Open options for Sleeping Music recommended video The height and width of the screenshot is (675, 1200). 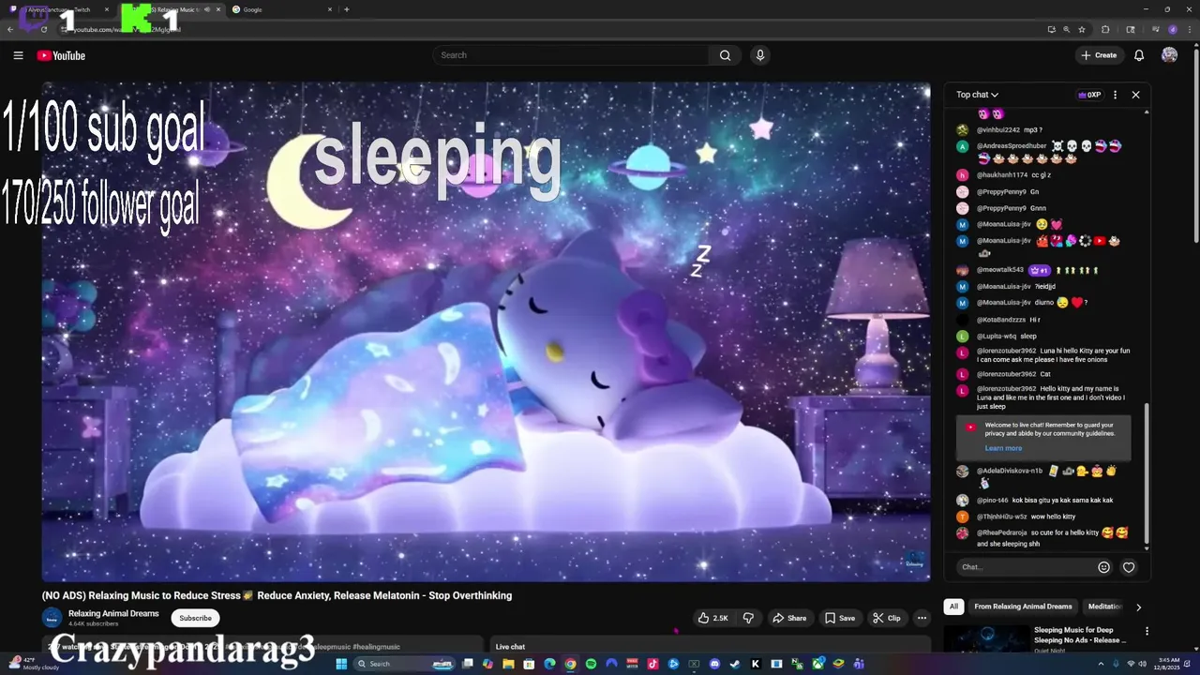tap(1147, 632)
